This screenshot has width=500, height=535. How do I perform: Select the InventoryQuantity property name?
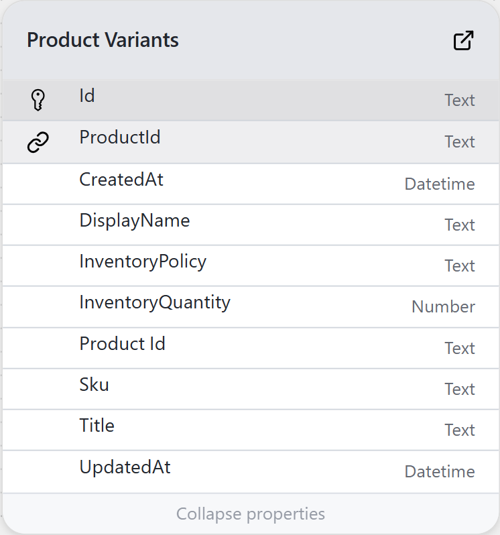click(x=155, y=302)
